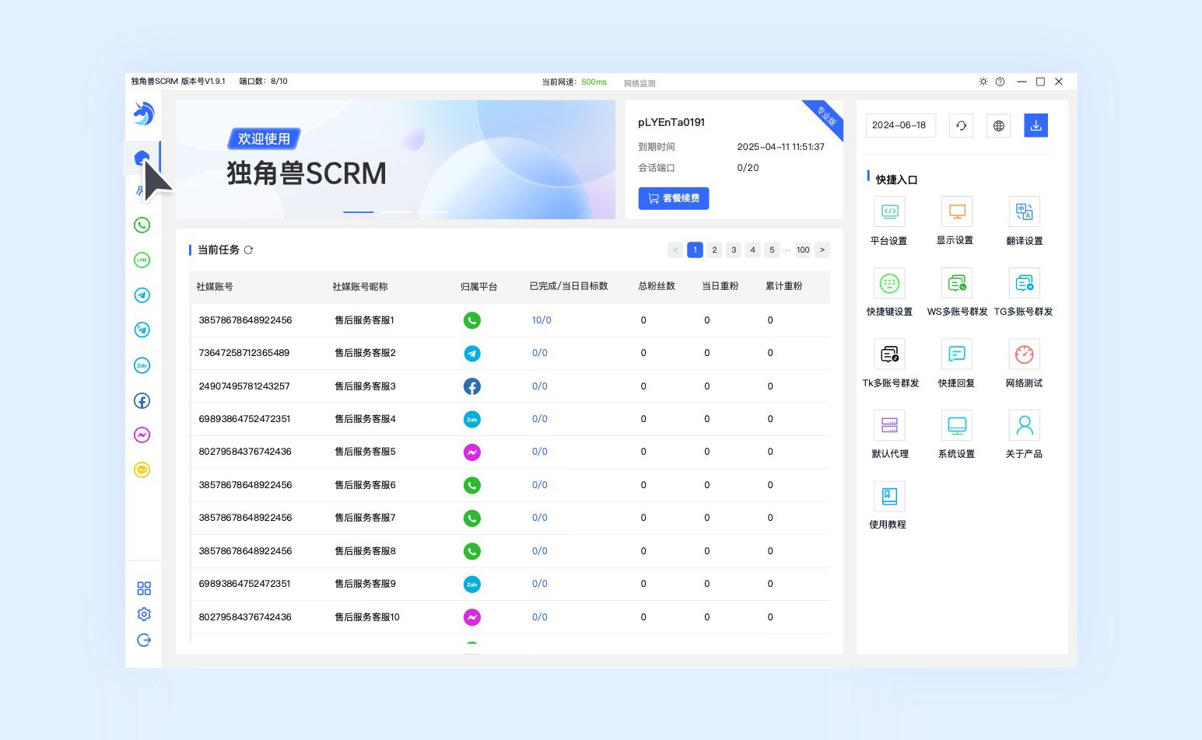Click the 10/0 value for 售后服务客服1

(x=541, y=320)
